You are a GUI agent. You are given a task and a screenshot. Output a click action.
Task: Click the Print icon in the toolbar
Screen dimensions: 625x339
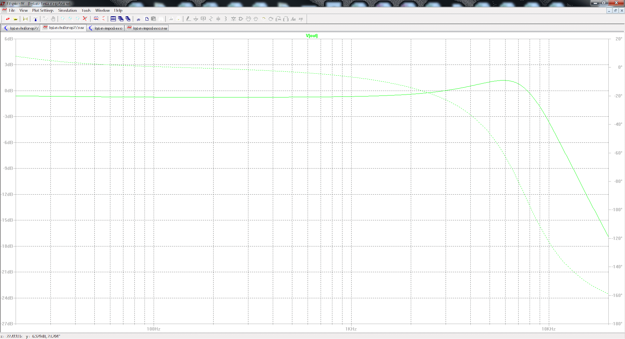point(178,19)
